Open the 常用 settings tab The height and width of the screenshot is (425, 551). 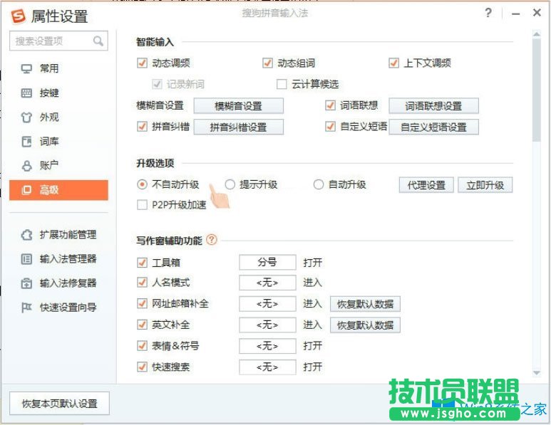click(58, 68)
